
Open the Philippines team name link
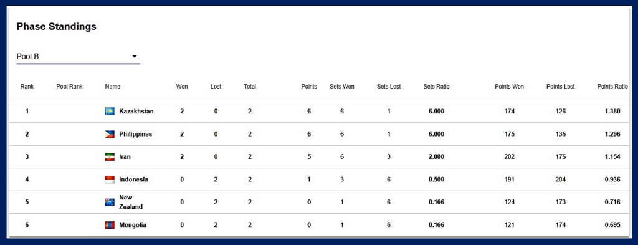click(135, 134)
